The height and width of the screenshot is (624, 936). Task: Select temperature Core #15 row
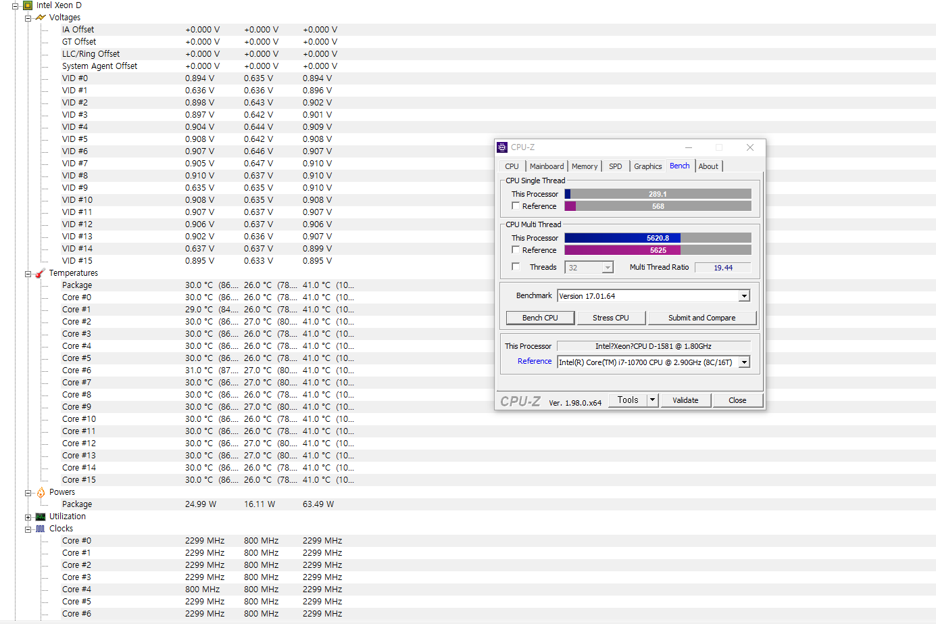pos(498,480)
